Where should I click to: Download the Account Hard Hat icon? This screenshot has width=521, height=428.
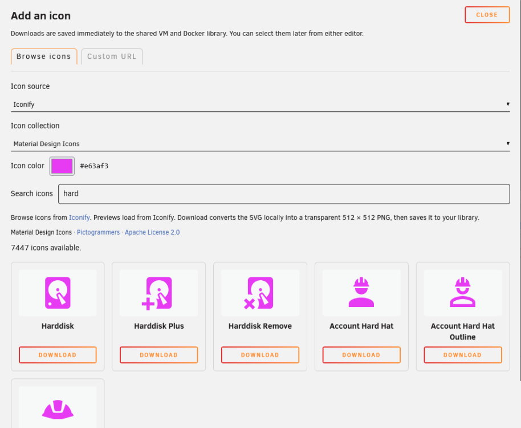pos(361,355)
